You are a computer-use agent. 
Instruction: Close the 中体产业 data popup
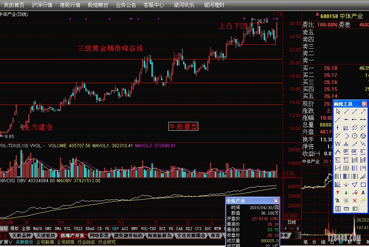276,201
